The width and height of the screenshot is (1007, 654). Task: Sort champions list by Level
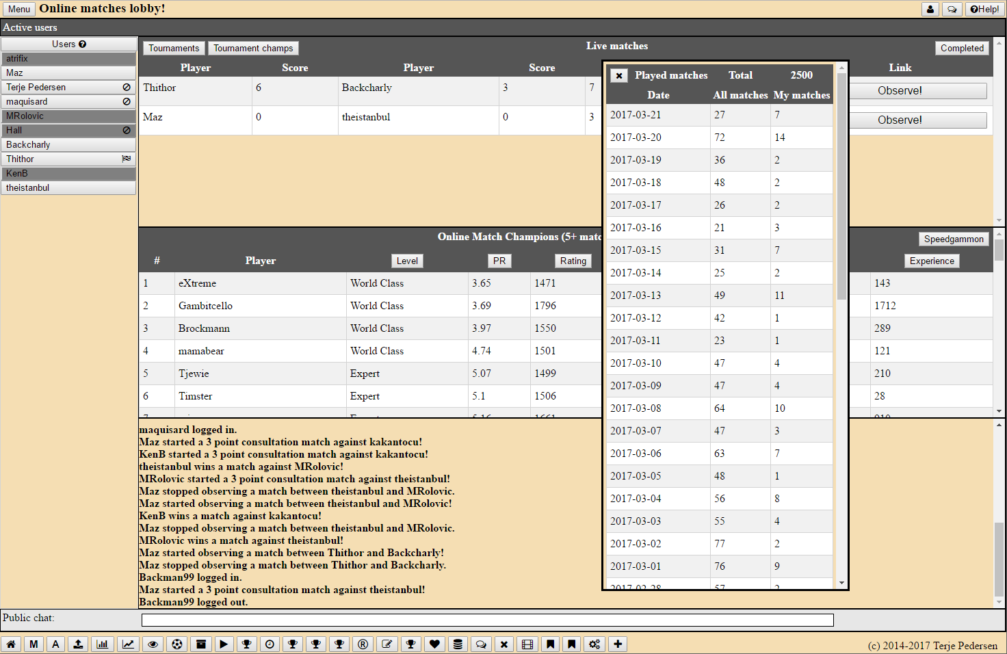pyautogui.click(x=407, y=261)
